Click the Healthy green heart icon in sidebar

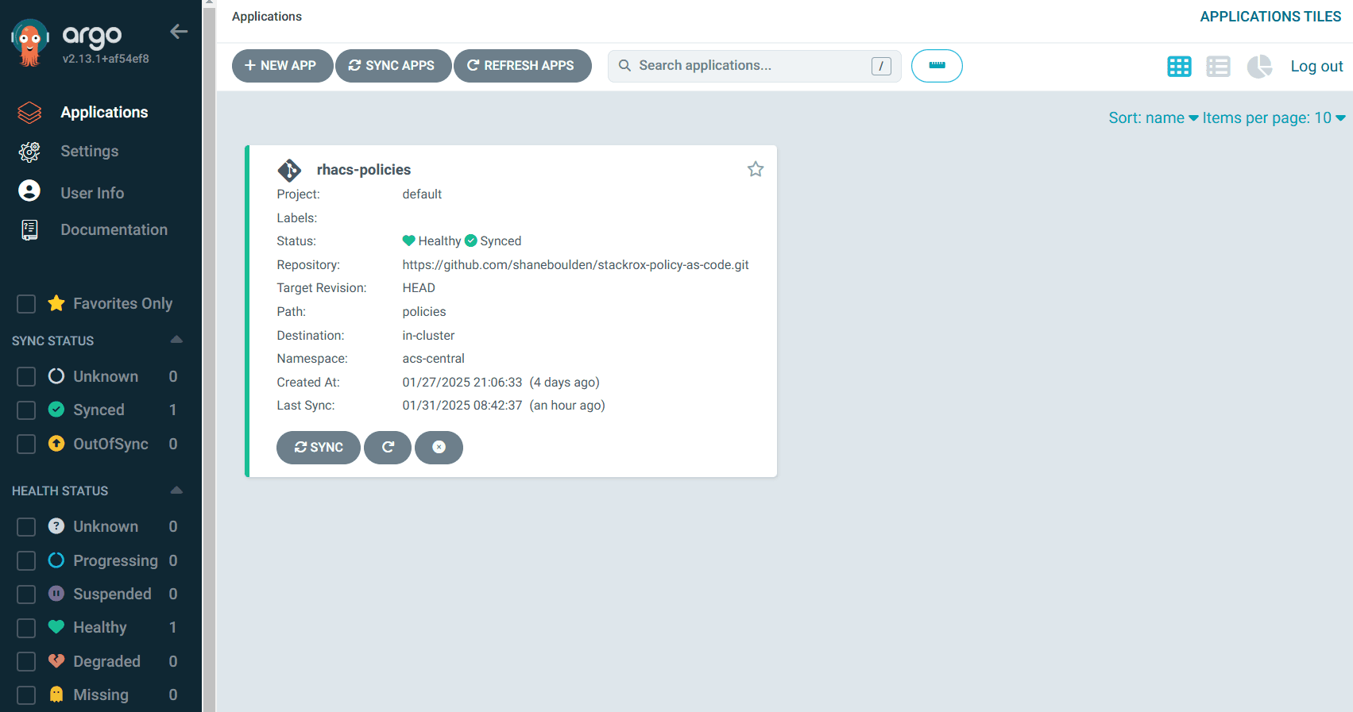(x=56, y=627)
